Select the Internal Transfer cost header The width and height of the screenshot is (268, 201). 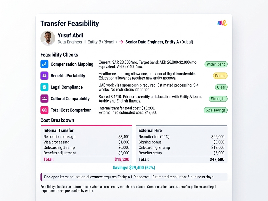58,130
